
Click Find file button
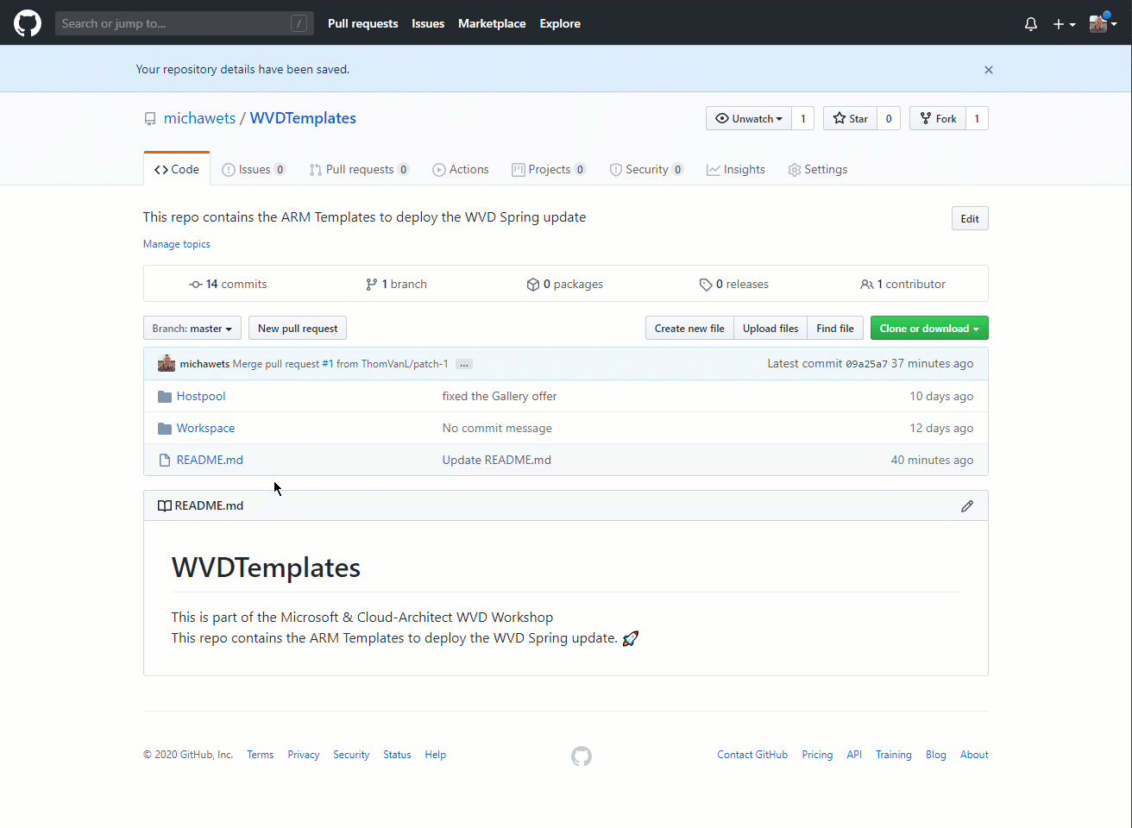(835, 329)
